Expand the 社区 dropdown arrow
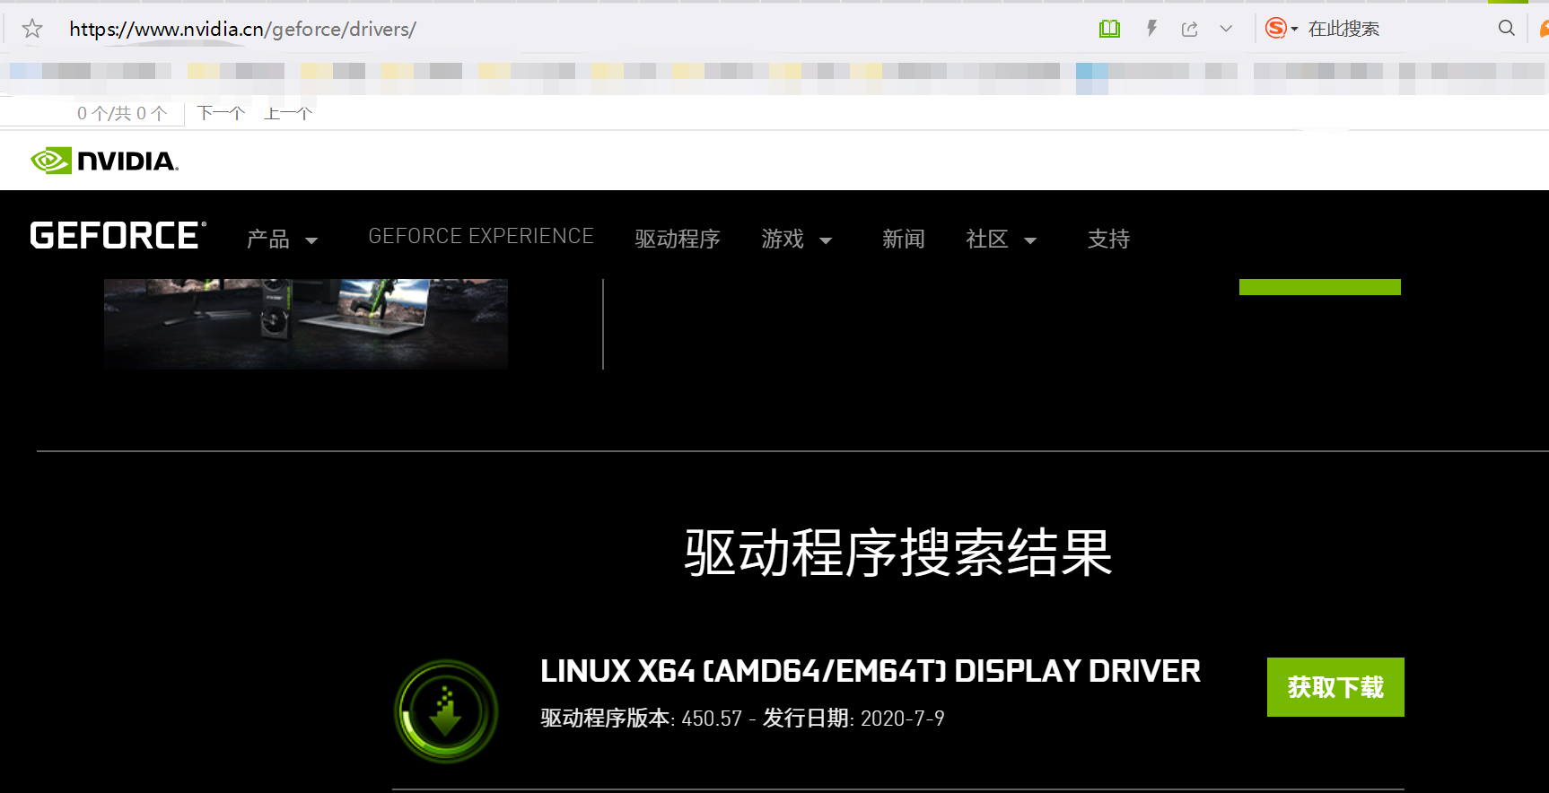The image size is (1549, 793). [1030, 240]
